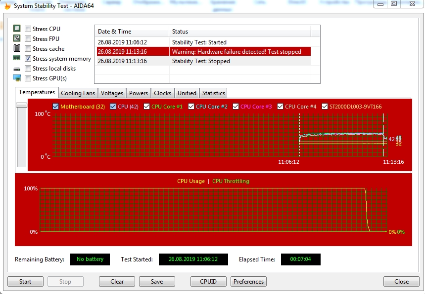This screenshot has width=425, height=294.
Task: Click the Stress CPU chip icon
Action: click(x=17, y=28)
